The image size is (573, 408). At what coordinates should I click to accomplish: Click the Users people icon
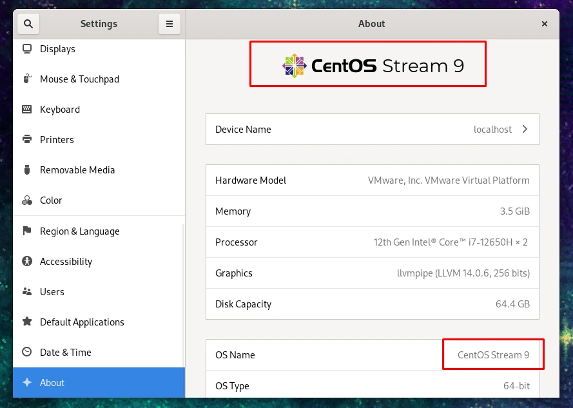tap(27, 291)
